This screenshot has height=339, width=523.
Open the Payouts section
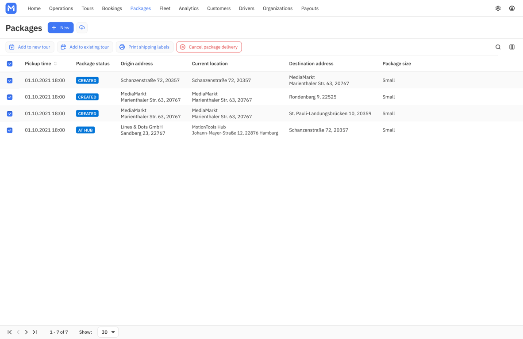[x=310, y=8]
